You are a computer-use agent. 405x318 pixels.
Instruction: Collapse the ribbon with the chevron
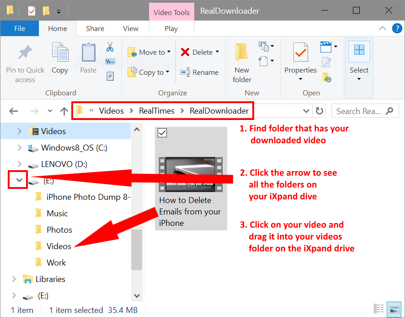[x=383, y=28]
